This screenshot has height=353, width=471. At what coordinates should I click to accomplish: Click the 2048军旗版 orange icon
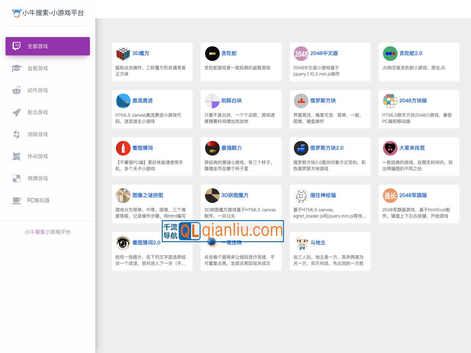click(390, 196)
